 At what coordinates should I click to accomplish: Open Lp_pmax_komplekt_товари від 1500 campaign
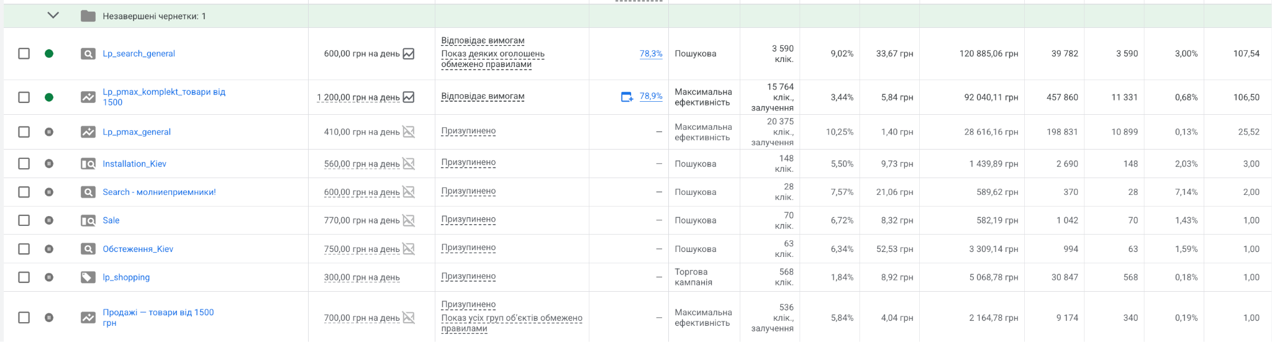click(x=164, y=97)
